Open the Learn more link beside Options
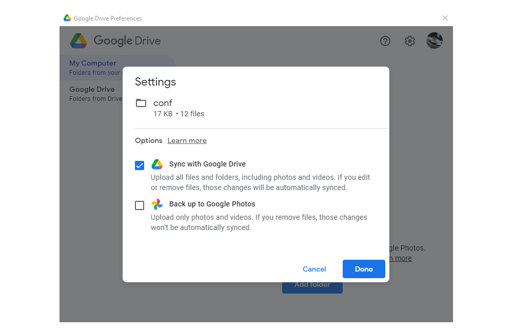This screenshot has width=513, height=333. [187, 140]
